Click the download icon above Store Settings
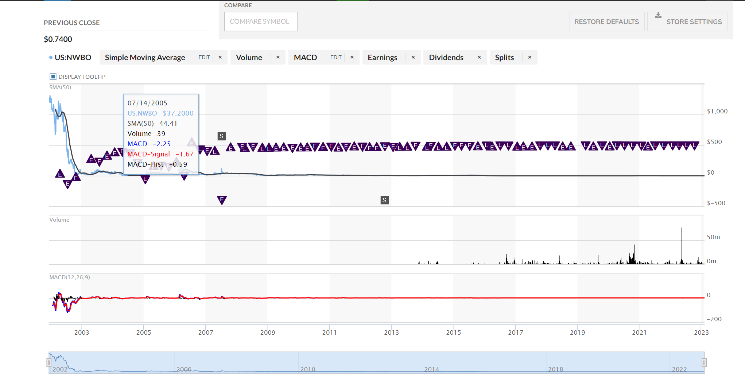This screenshot has height=385, width=745. coord(658,15)
